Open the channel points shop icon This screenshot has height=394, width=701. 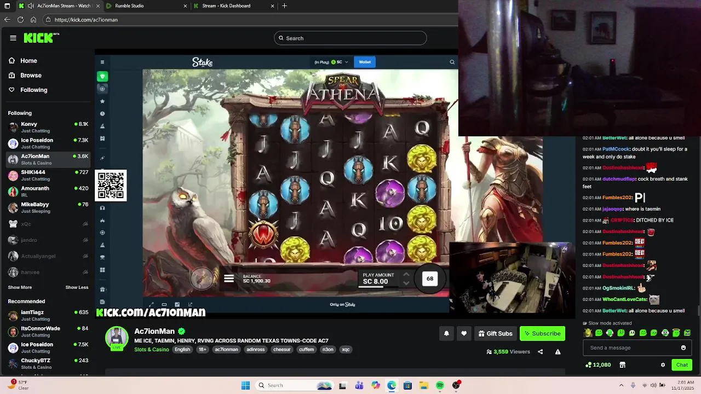point(622,365)
